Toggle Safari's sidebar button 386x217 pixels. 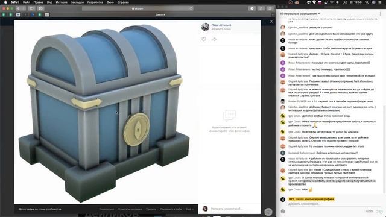coord(31,8)
